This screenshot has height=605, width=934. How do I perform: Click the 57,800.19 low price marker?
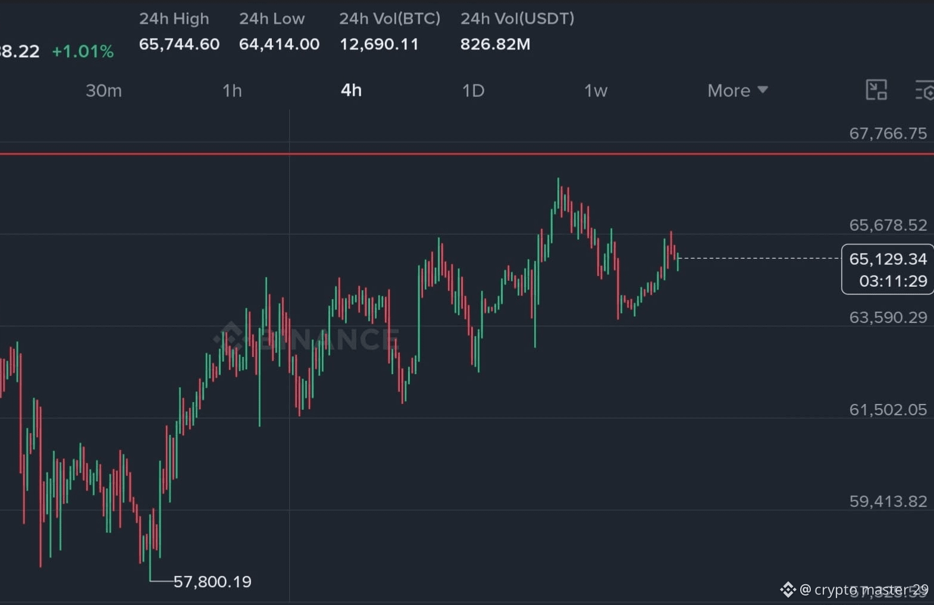pyautogui.click(x=212, y=581)
